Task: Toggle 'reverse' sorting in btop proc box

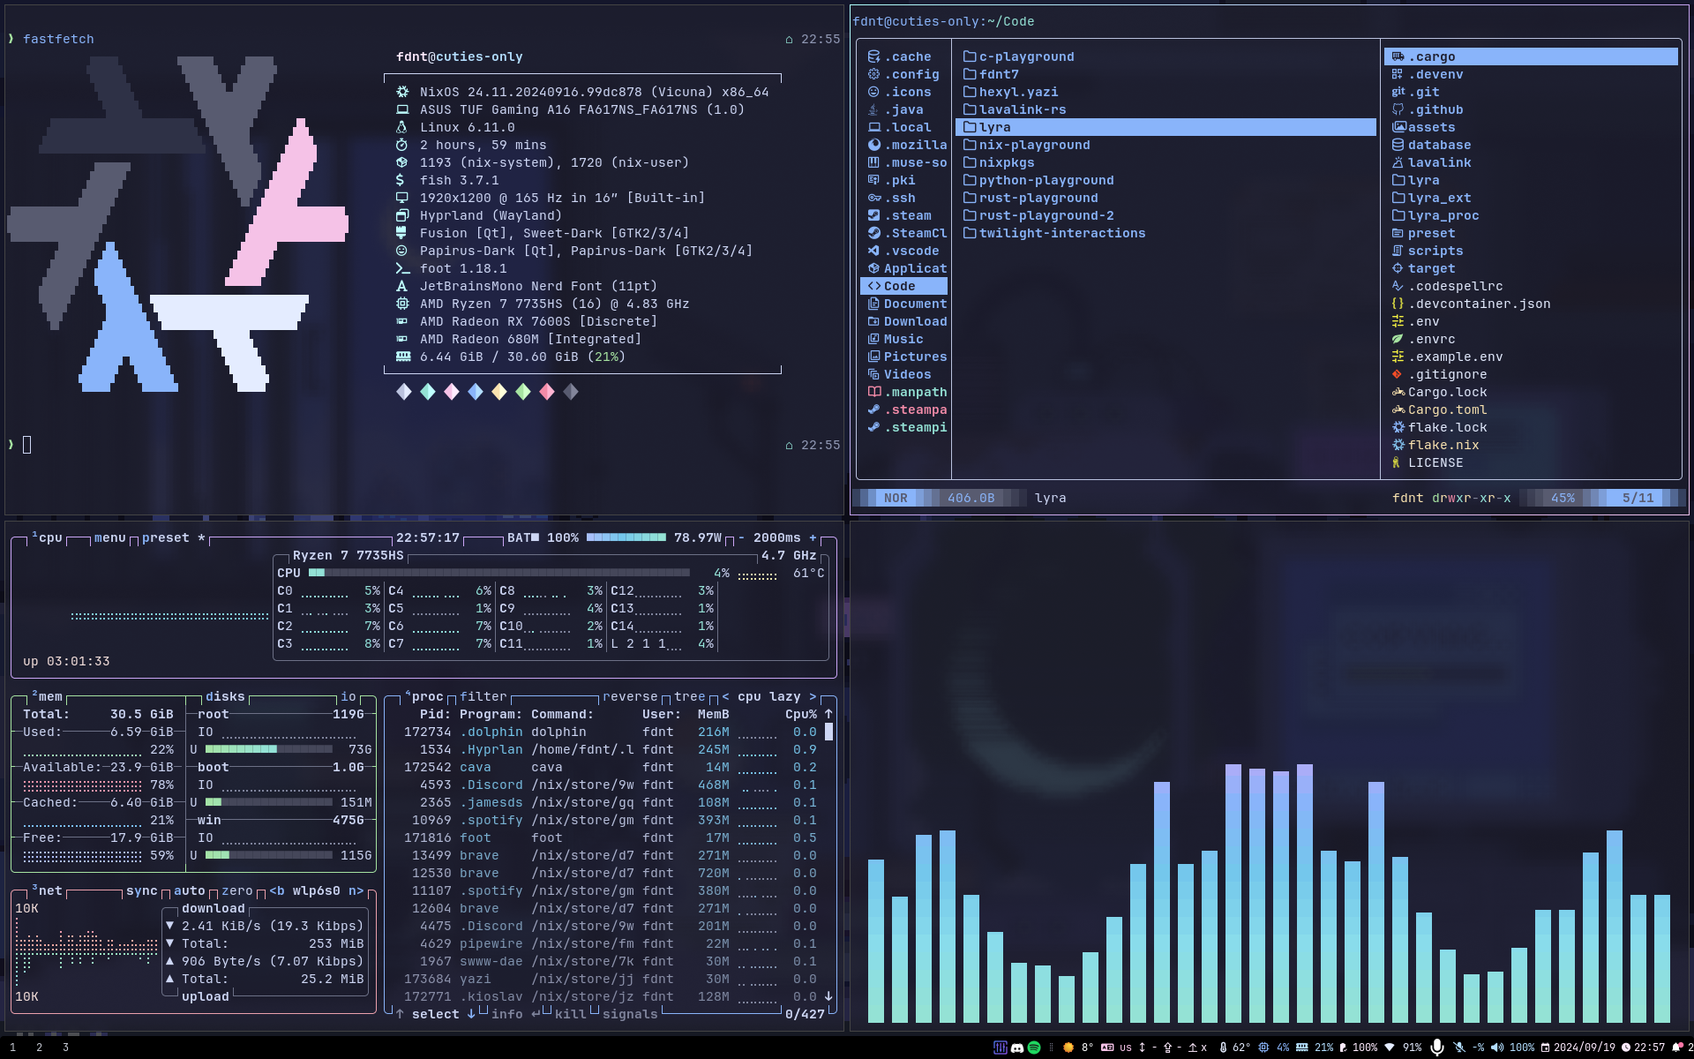Action: pos(630,696)
